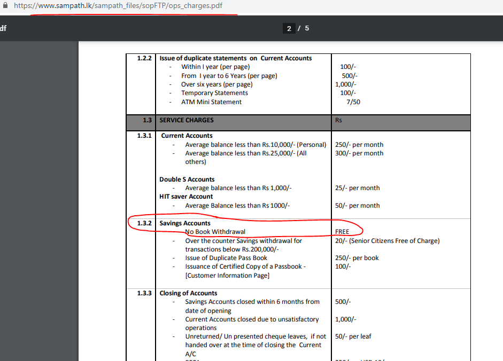The image size is (503, 361).
Task: Click the 'Savings Accounts' heading
Action: point(185,223)
